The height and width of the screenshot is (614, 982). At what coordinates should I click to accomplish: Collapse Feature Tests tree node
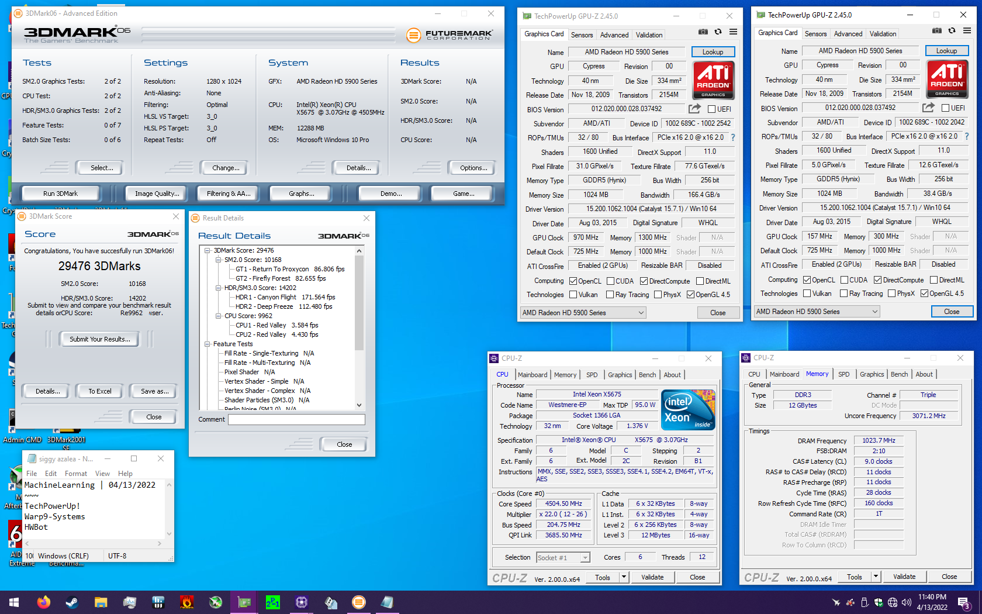(208, 344)
